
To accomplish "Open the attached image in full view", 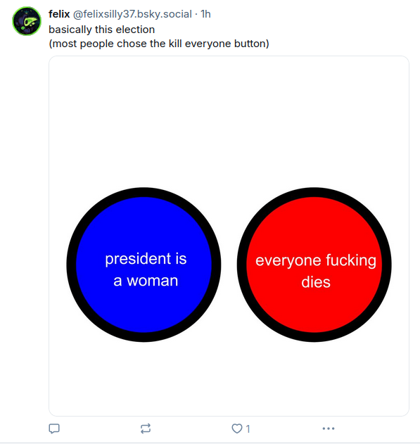I will coord(229,236).
